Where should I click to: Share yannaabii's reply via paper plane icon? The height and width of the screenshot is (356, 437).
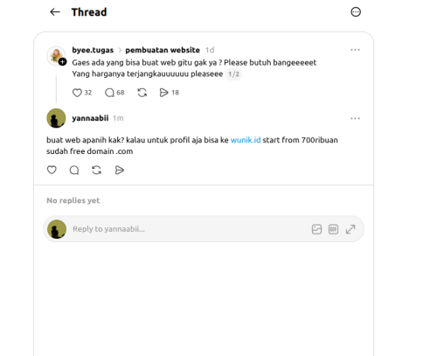pos(120,170)
